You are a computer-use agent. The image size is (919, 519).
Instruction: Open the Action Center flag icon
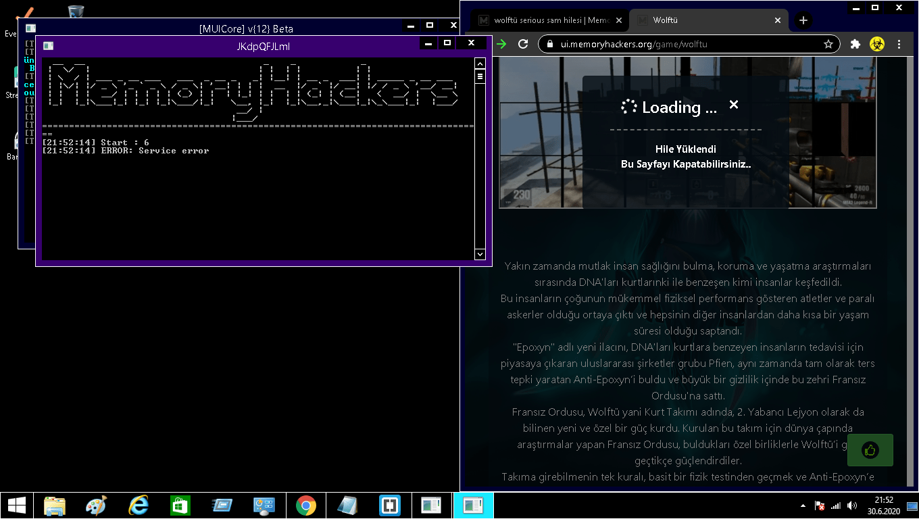820,505
